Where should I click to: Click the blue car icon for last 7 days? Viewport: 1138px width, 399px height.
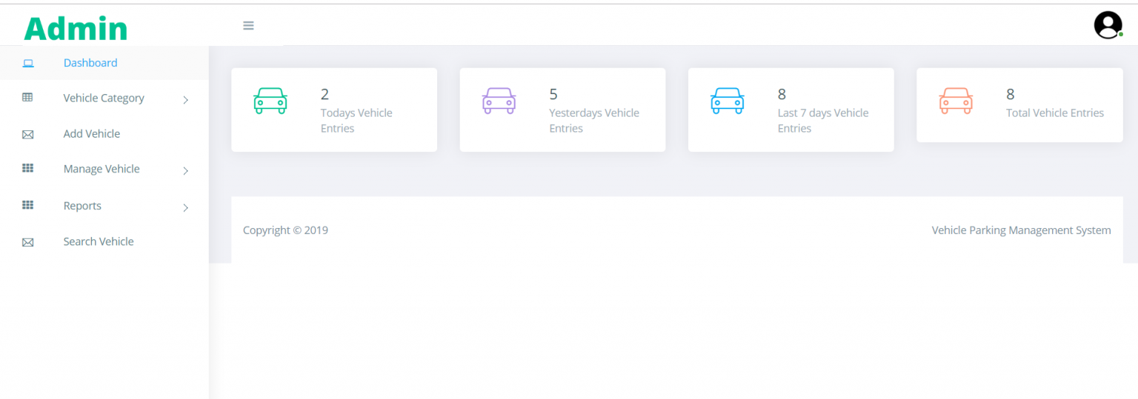[728, 100]
